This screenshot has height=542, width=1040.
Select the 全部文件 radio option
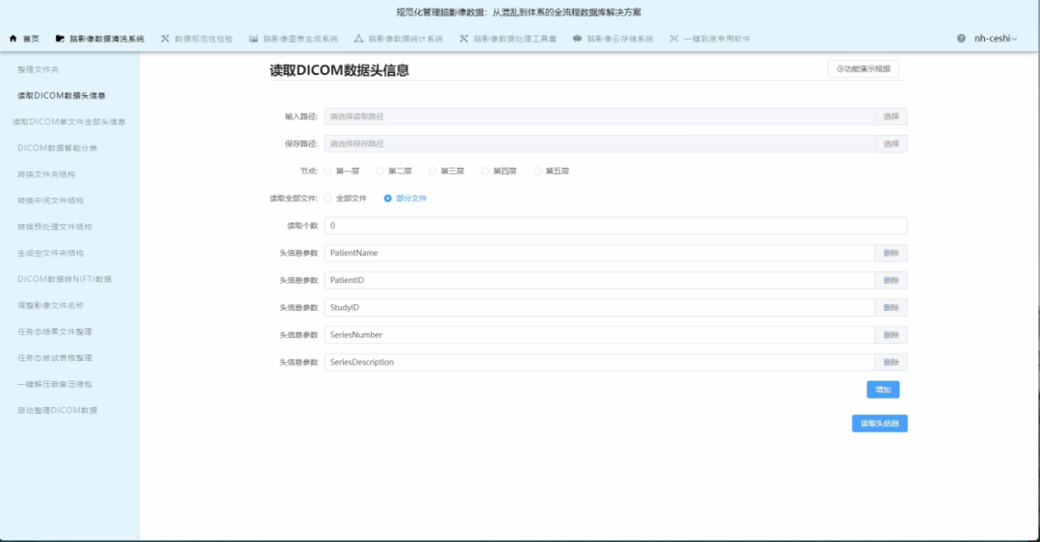pos(327,198)
